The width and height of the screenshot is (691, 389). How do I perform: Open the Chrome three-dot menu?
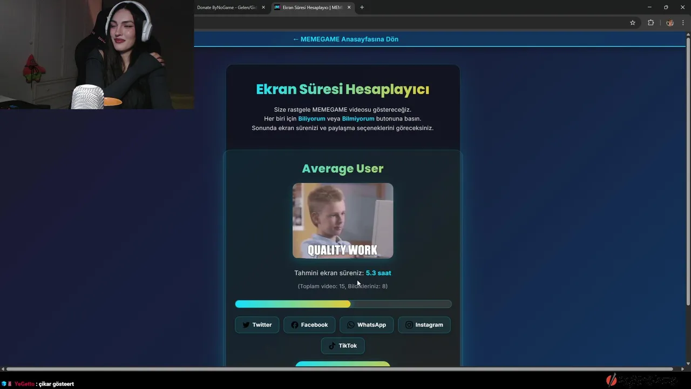(x=683, y=23)
